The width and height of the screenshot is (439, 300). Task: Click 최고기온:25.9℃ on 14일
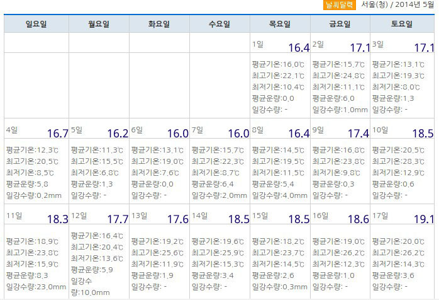[218, 253]
